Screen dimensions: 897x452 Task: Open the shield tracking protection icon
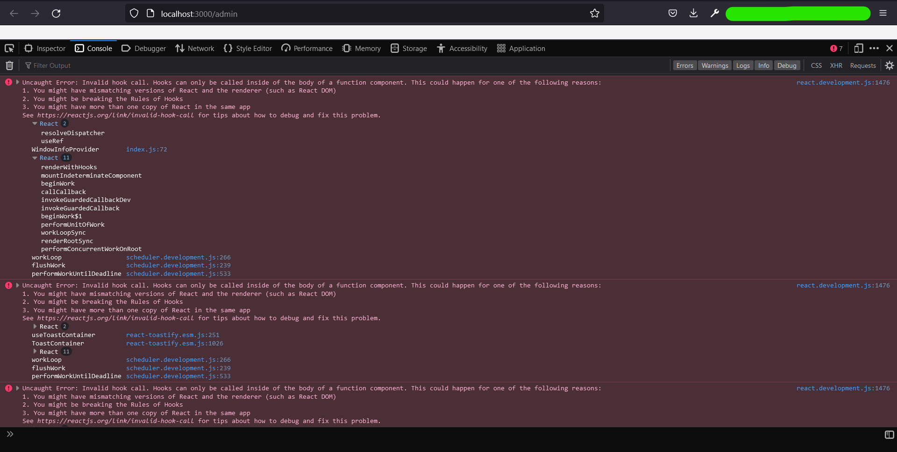click(134, 14)
